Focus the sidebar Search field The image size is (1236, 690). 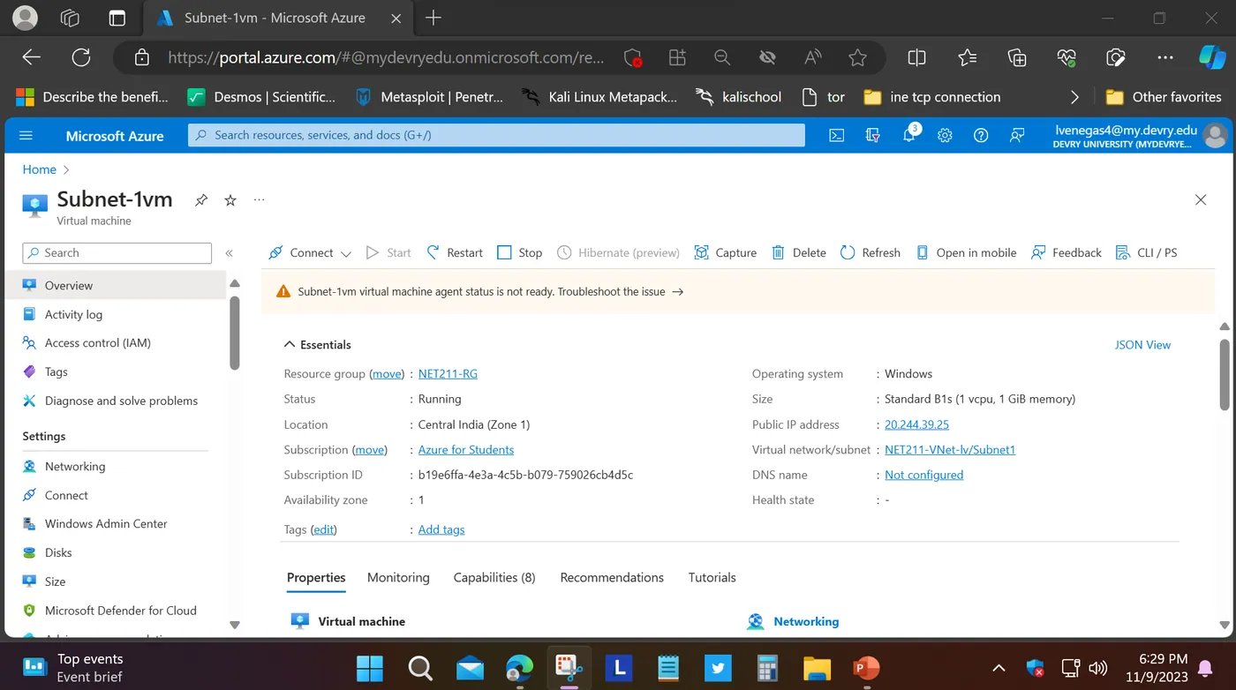pyautogui.click(x=117, y=253)
